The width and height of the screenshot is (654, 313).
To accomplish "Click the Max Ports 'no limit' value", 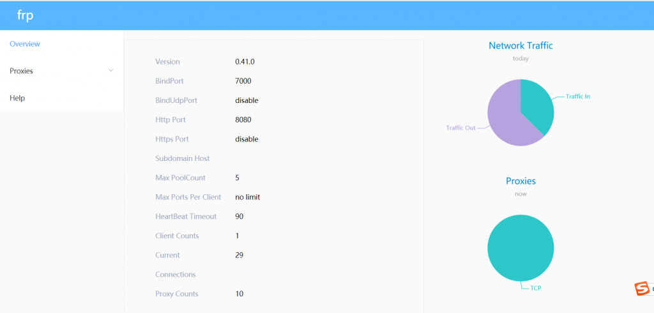I will tap(247, 197).
